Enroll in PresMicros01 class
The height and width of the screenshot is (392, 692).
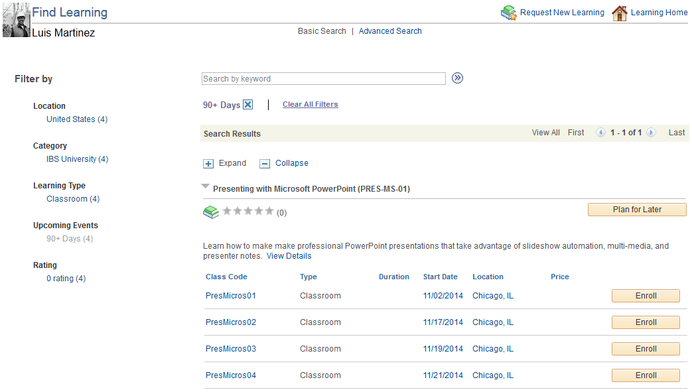point(645,295)
